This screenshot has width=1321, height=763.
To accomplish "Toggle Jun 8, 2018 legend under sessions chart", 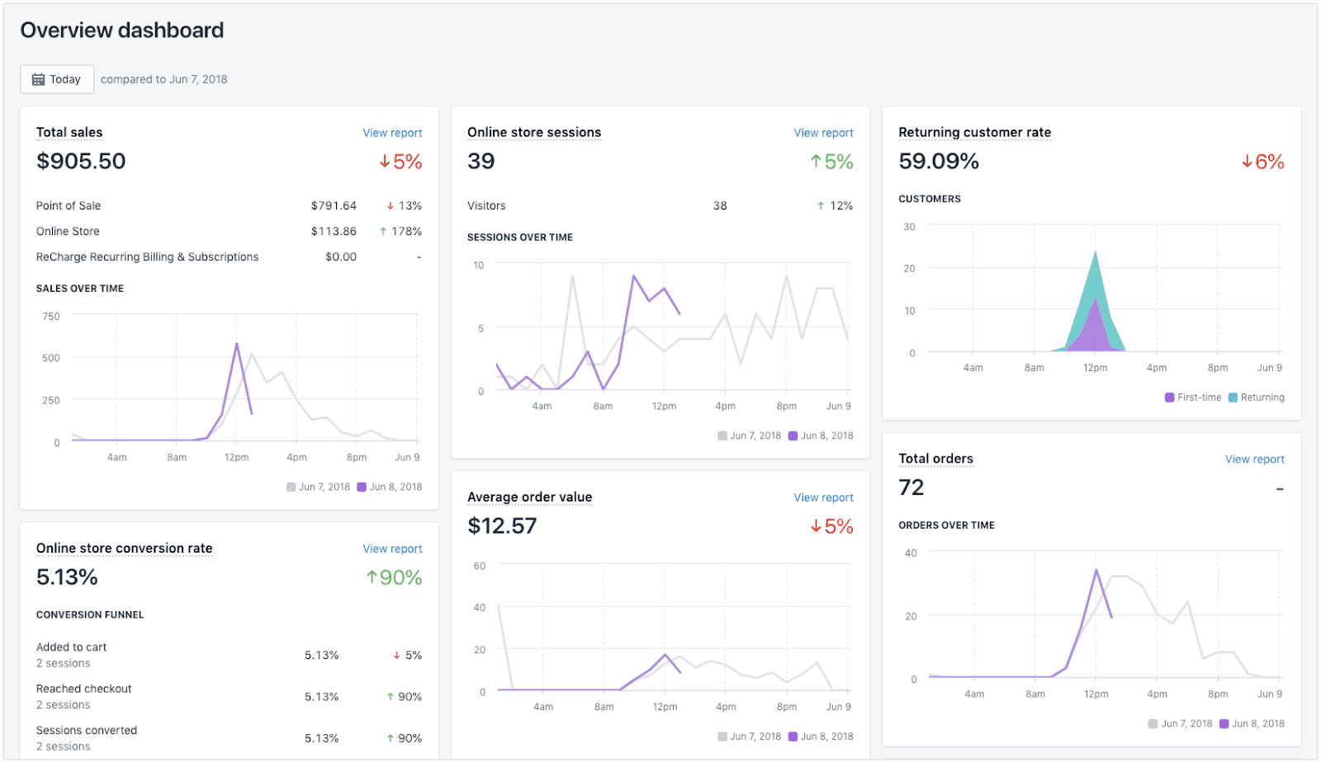I will tap(821, 435).
